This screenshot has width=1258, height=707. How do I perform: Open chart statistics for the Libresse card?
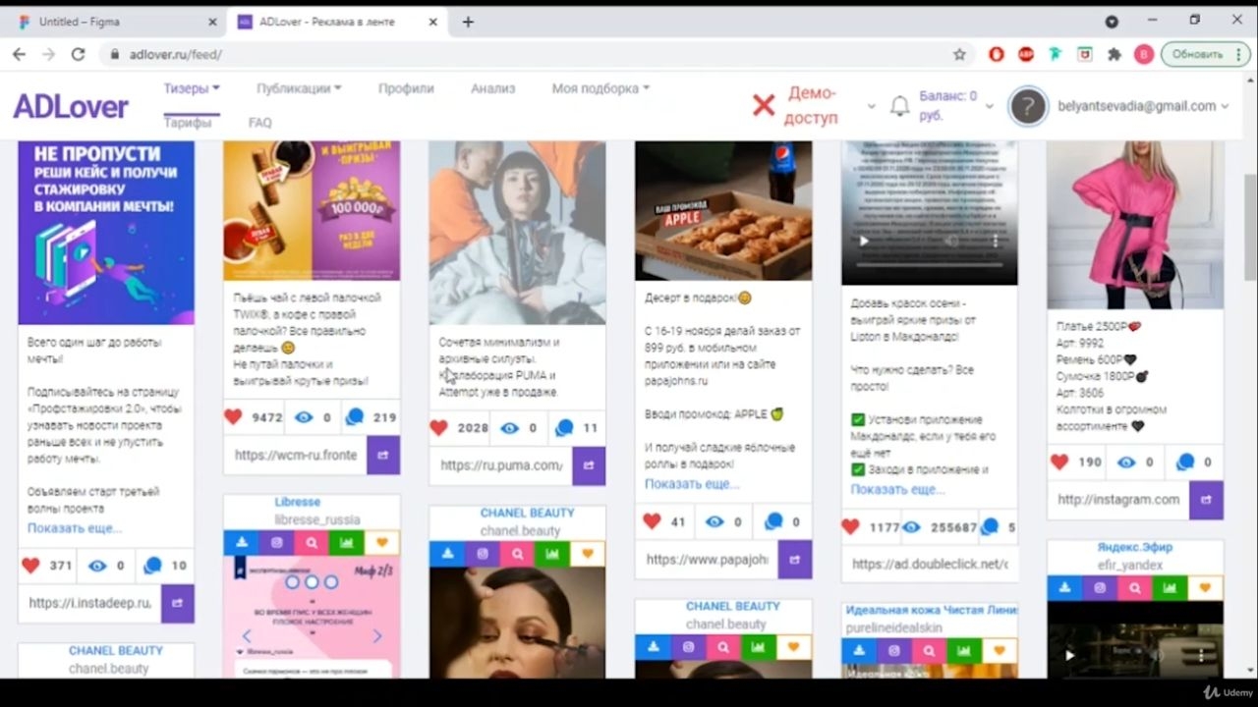[x=347, y=542]
